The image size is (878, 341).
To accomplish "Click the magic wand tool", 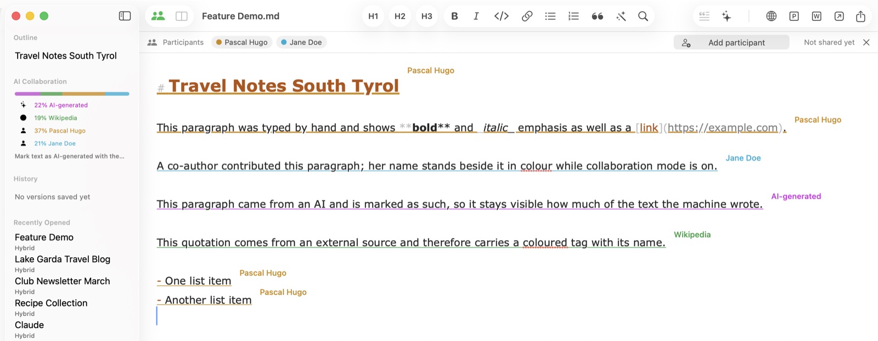I will (x=621, y=16).
